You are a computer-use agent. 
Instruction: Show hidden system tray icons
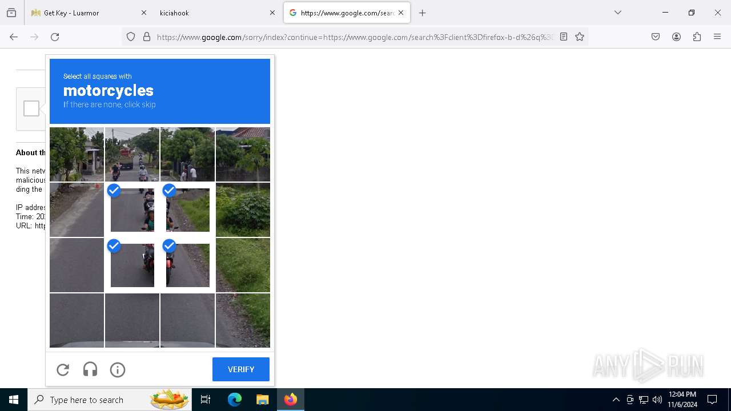click(616, 400)
